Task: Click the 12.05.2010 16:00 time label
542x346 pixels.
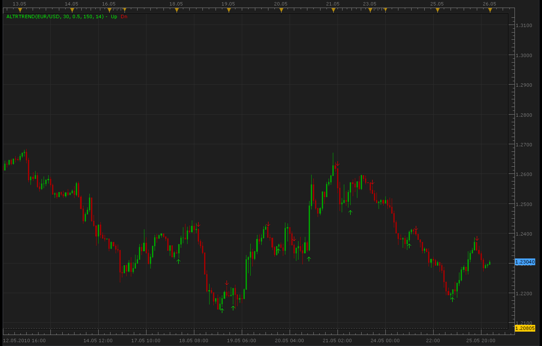Action: coord(24,341)
